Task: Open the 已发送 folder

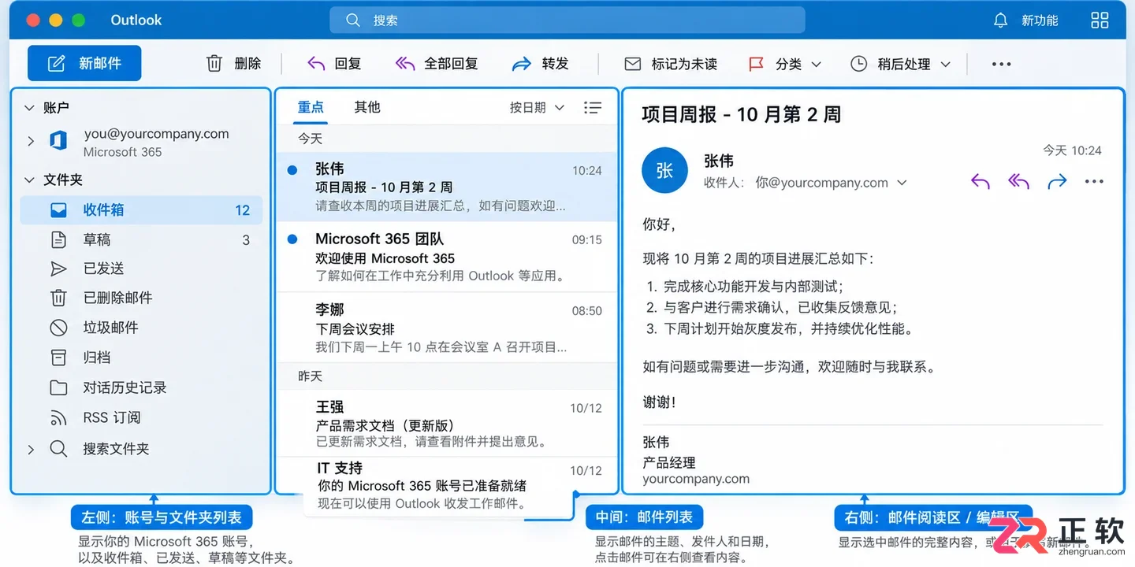Action: [141, 269]
